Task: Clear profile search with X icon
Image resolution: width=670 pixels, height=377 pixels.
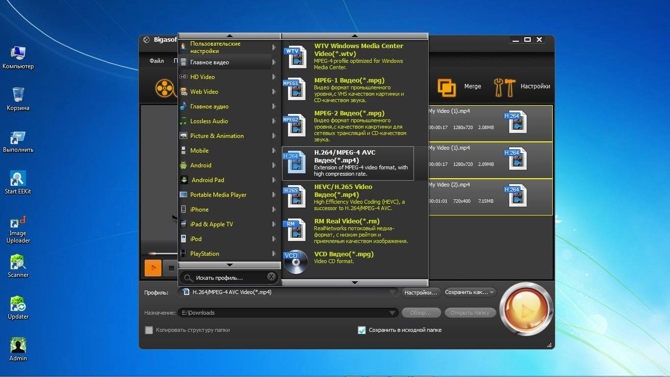Action: pos(271,277)
